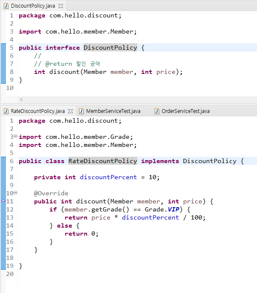
Task: Click 'discountPercent' in the field declaration on line 8
Action: pyautogui.click(x=108, y=177)
